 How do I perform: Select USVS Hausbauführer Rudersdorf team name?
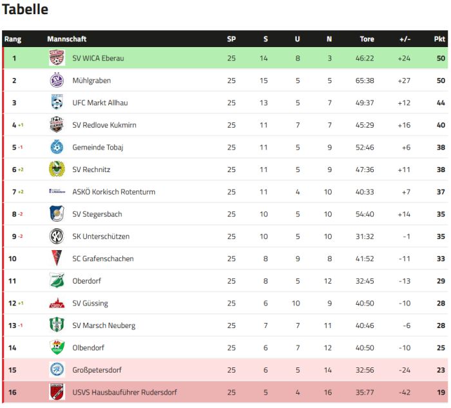(124, 393)
